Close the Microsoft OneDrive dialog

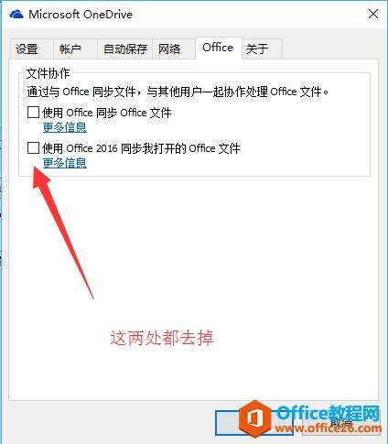coord(373,14)
